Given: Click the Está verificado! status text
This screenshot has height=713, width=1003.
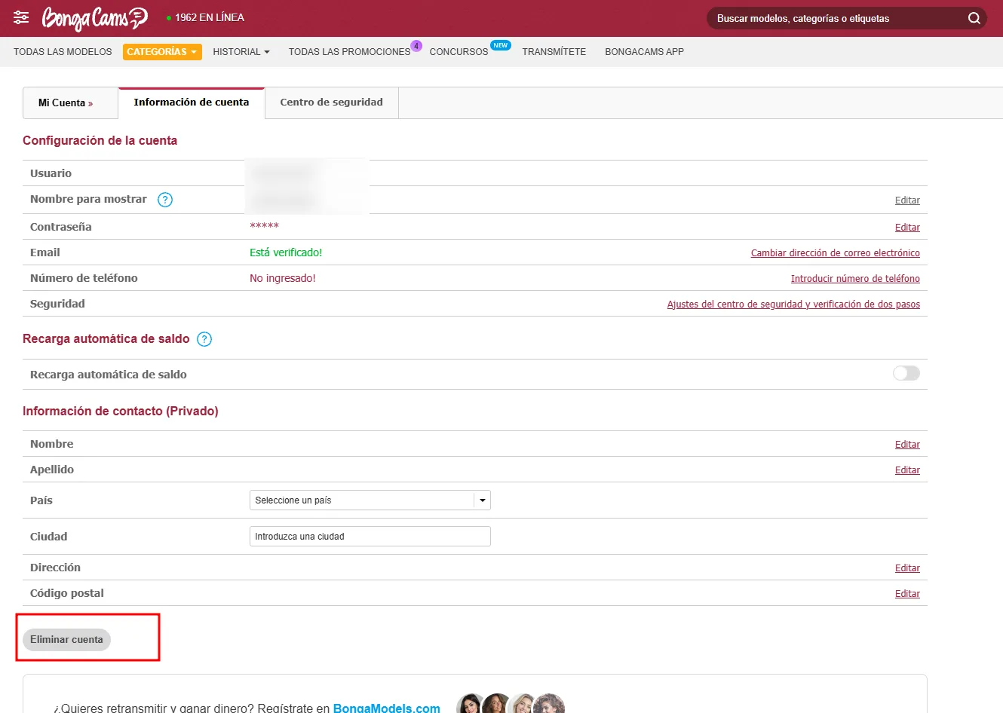Looking at the screenshot, I should click(286, 252).
